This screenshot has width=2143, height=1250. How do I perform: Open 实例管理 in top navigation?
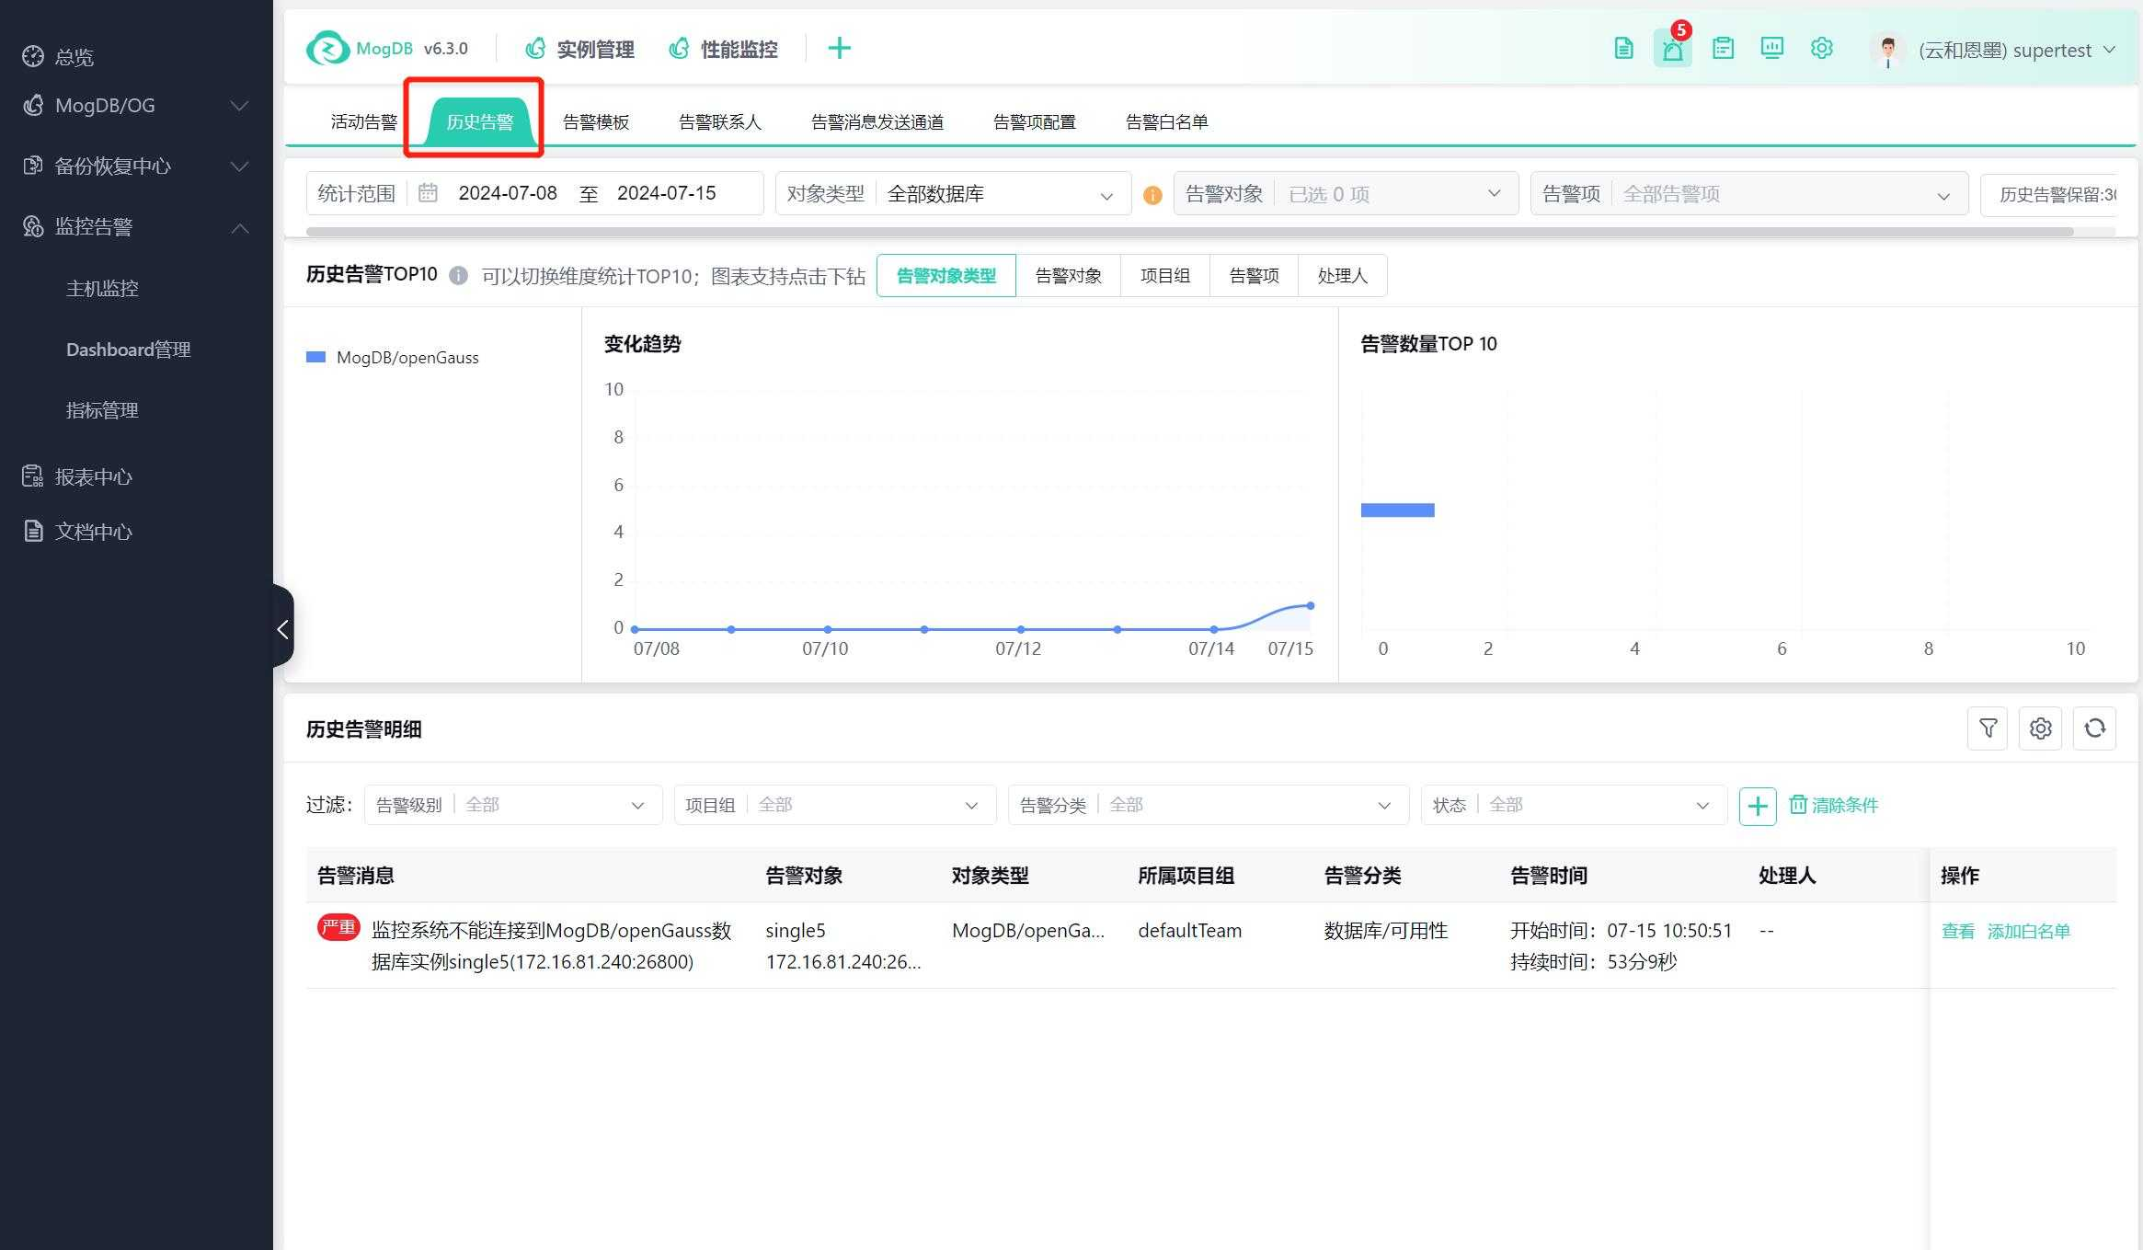579,49
